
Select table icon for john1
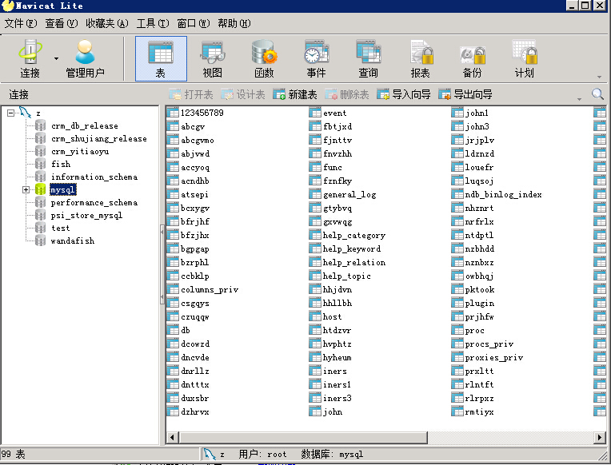[x=457, y=113]
